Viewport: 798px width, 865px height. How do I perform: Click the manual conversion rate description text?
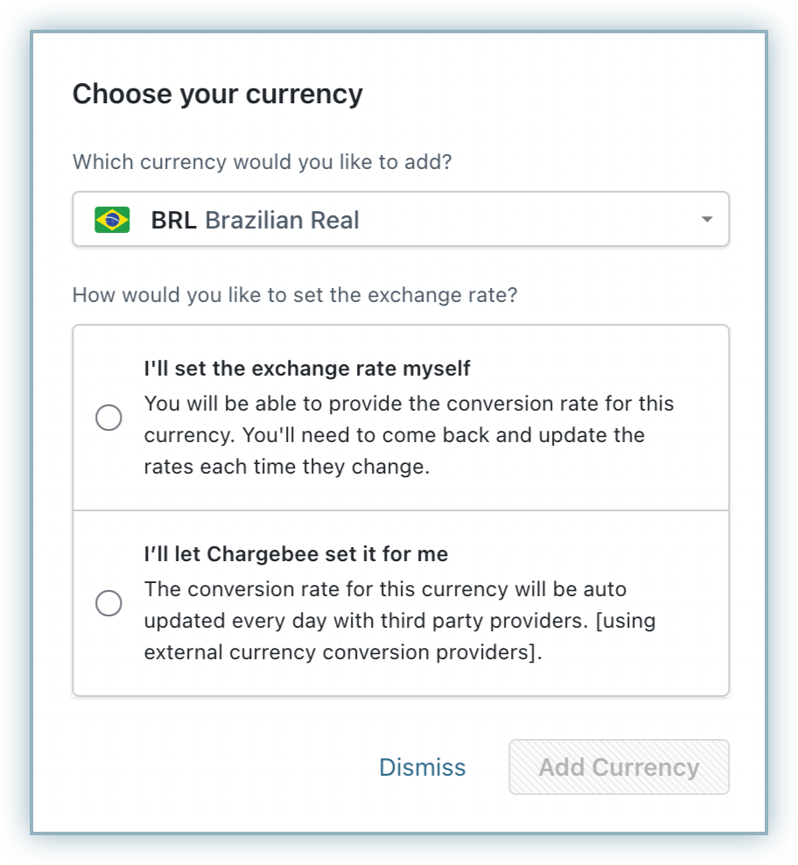pos(409,404)
